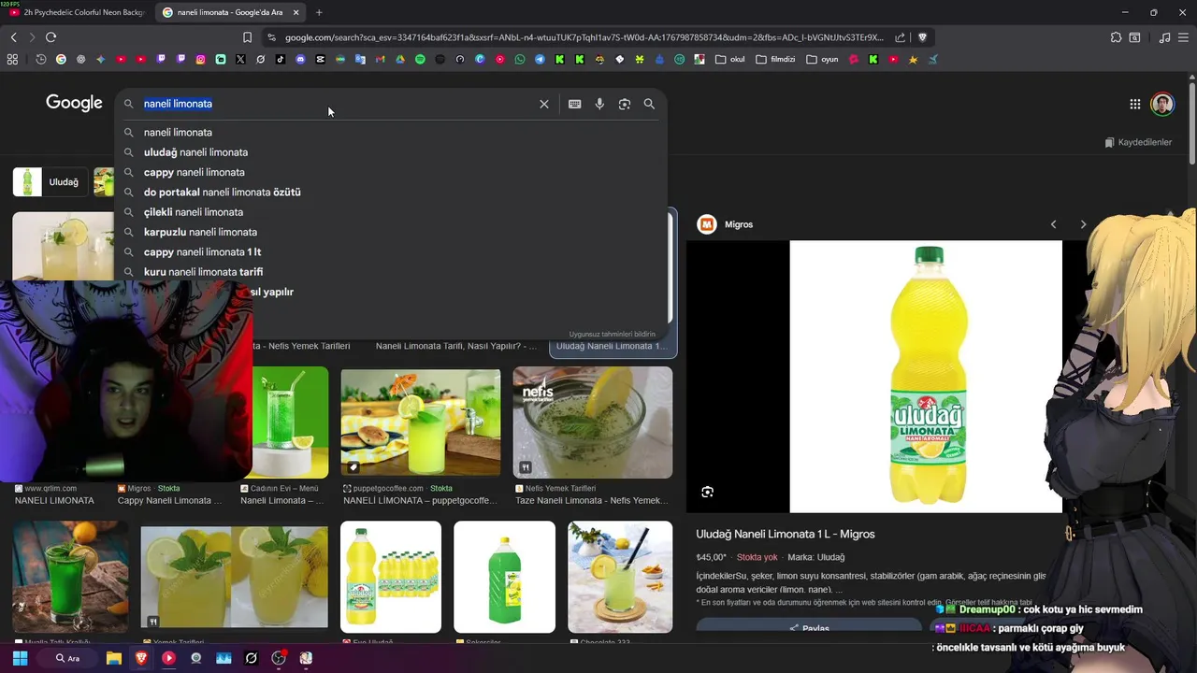Open the 'Taze Naneli Limonata - Nefis Yemek' thumbnail

point(593,422)
